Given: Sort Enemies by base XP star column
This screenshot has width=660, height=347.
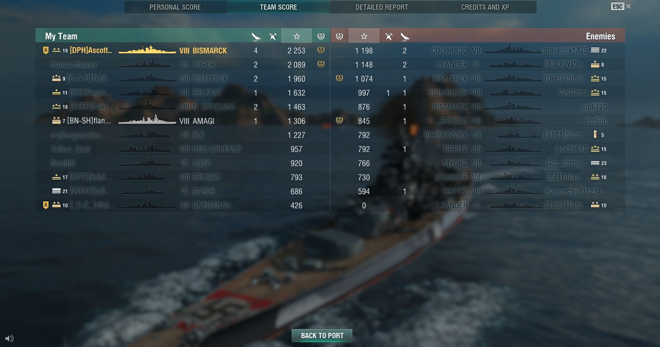Looking at the screenshot, I should [364, 36].
